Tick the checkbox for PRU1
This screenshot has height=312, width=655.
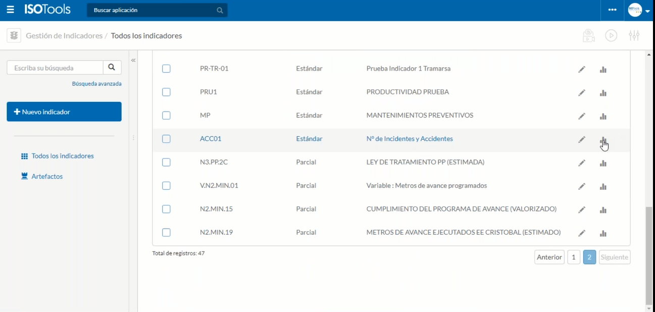coord(166,92)
